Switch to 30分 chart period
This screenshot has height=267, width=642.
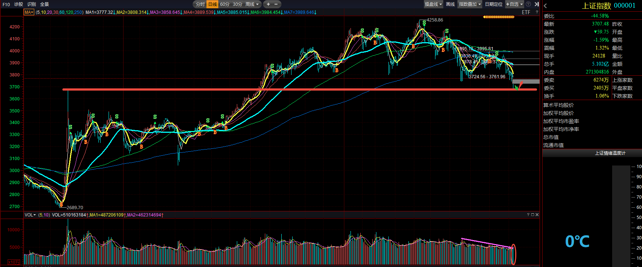tap(238, 4)
